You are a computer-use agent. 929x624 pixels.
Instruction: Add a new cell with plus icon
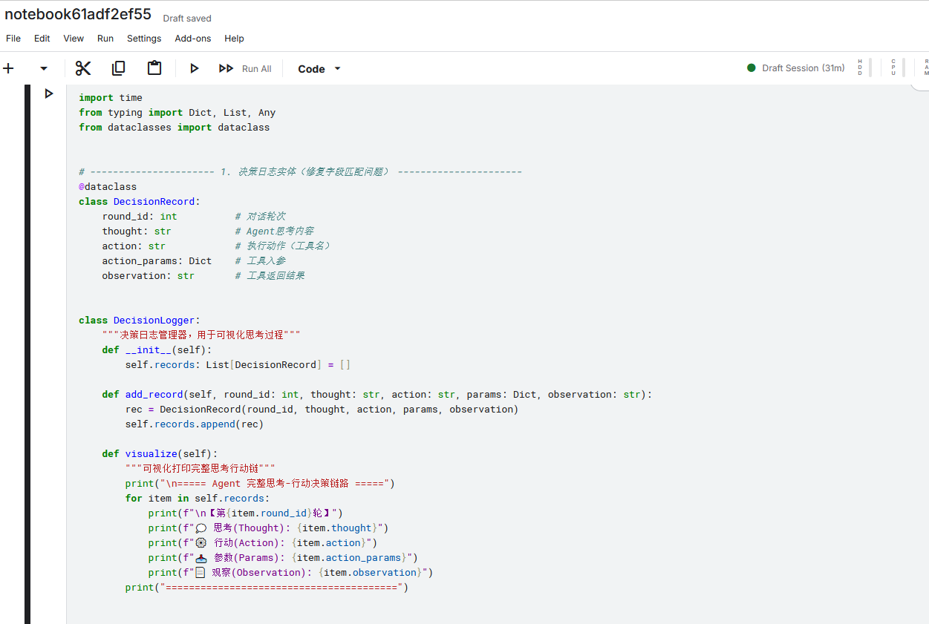pos(9,68)
